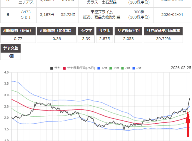Click the サヤ交差 header label
The width and height of the screenshot is (192, 141).
point(11,48)
